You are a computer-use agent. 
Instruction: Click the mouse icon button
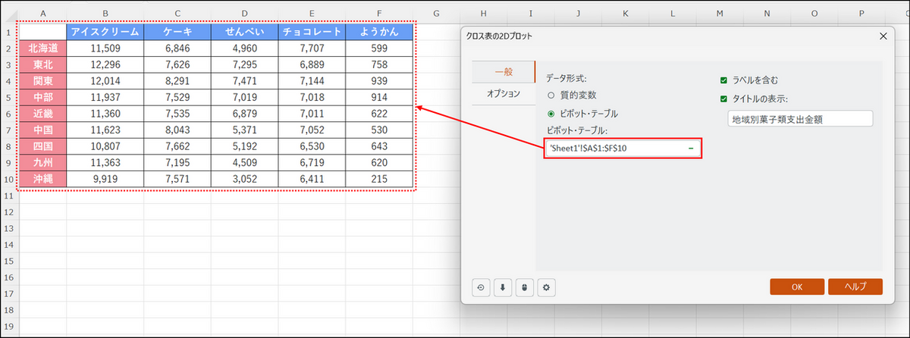coord(523,287)
